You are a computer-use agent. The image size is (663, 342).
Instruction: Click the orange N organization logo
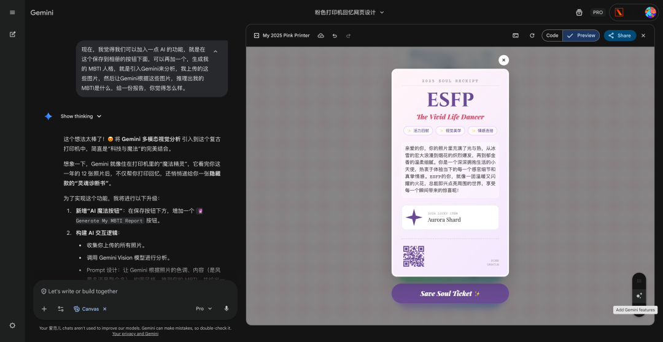tap(619, 12)
